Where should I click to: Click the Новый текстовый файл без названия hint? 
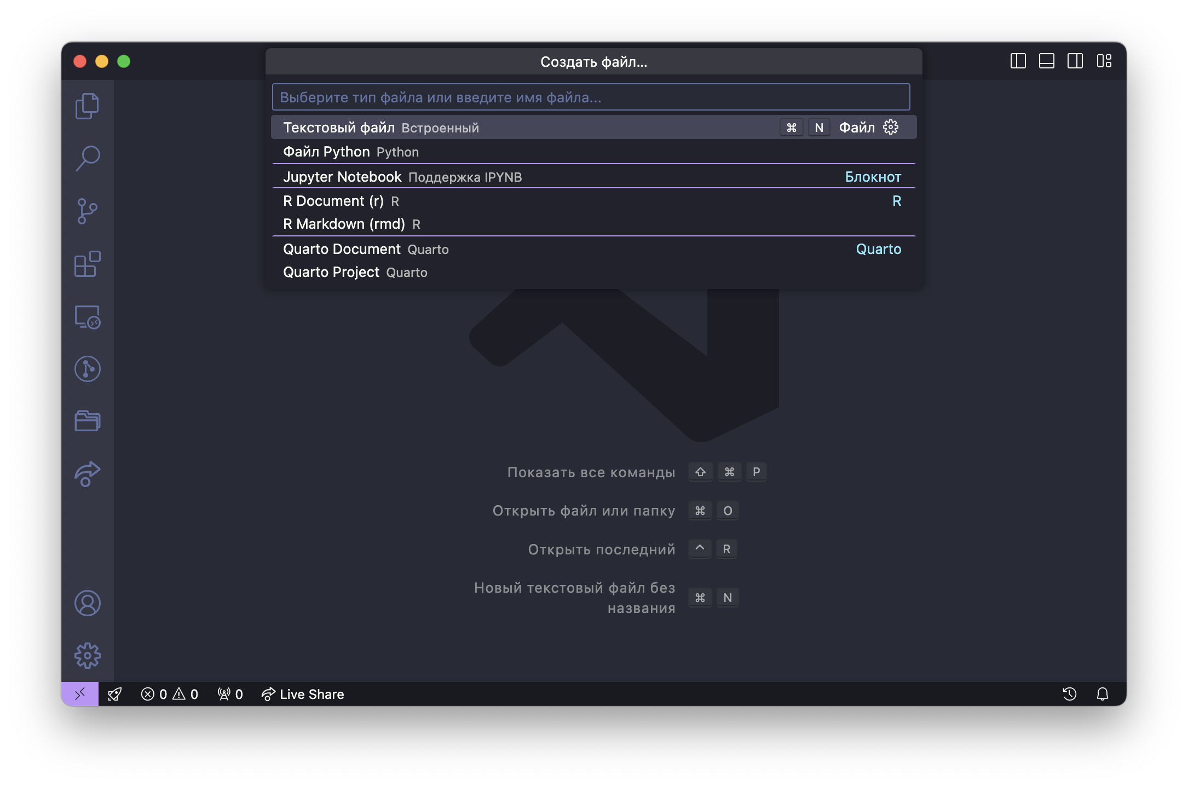tap(575, 598)
